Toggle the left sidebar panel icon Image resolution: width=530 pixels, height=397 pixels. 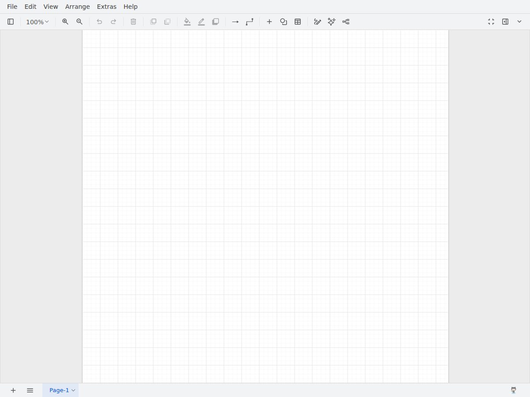pyautogui.click(x=11, y=22)
